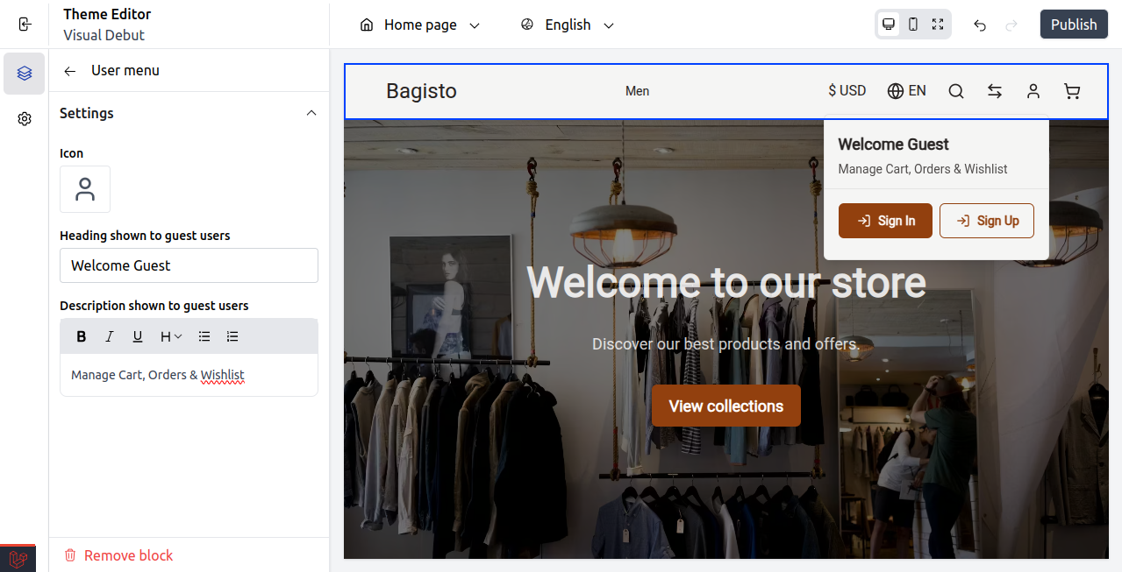Open the shopping cart icon
The image size is (1122, 572).
(x=1072, y=91)
